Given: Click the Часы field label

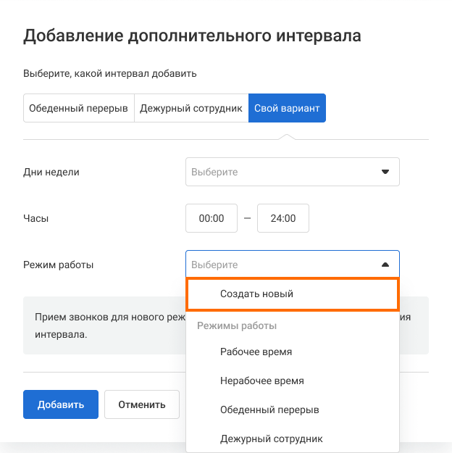Looking at the screenshot, I should (36, 218).
